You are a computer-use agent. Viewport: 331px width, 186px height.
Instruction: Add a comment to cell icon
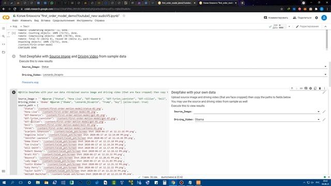click(306, 88)
